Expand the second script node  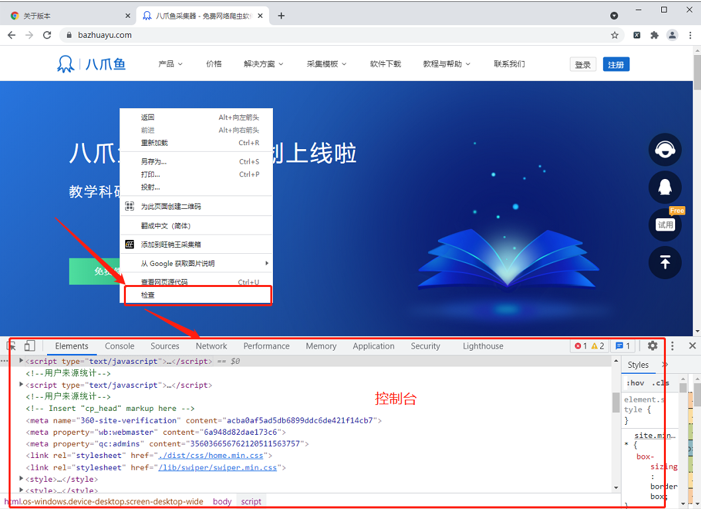21,384
